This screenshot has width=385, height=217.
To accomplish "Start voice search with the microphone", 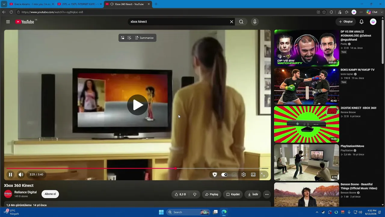I will tap(255, 22).
